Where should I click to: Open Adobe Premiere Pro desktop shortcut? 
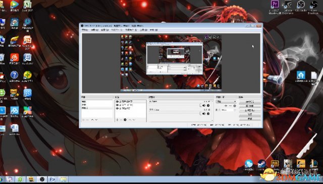pos(275,7)
